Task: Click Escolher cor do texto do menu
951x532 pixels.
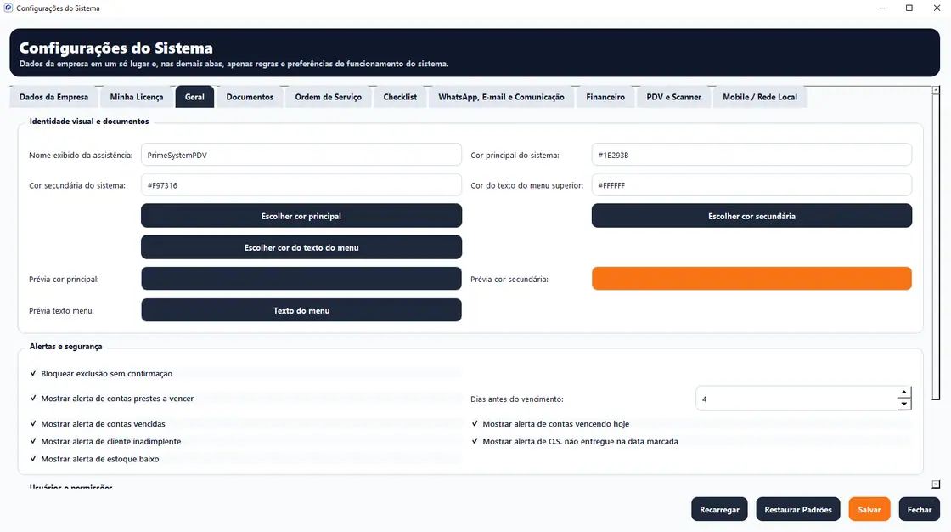Action: click(x=301, y=247)
